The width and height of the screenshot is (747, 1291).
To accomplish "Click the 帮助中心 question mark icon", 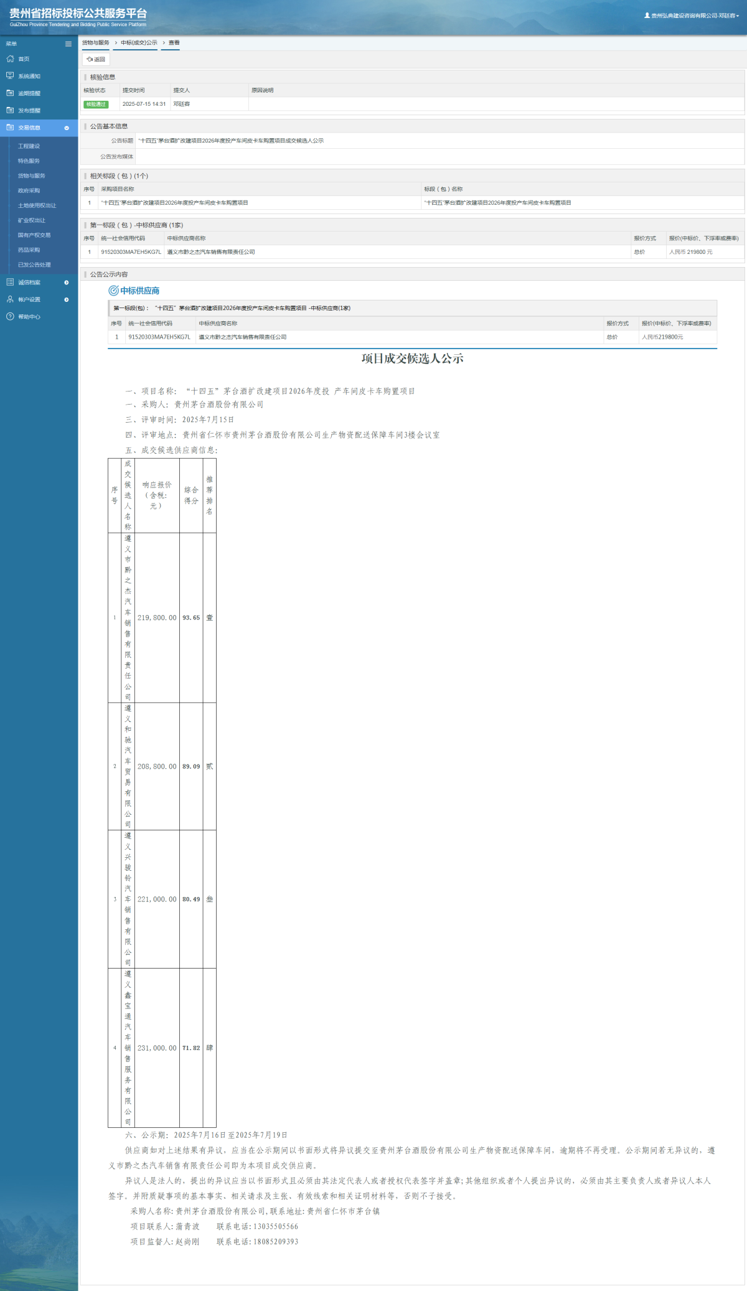I will coord(10,317).
